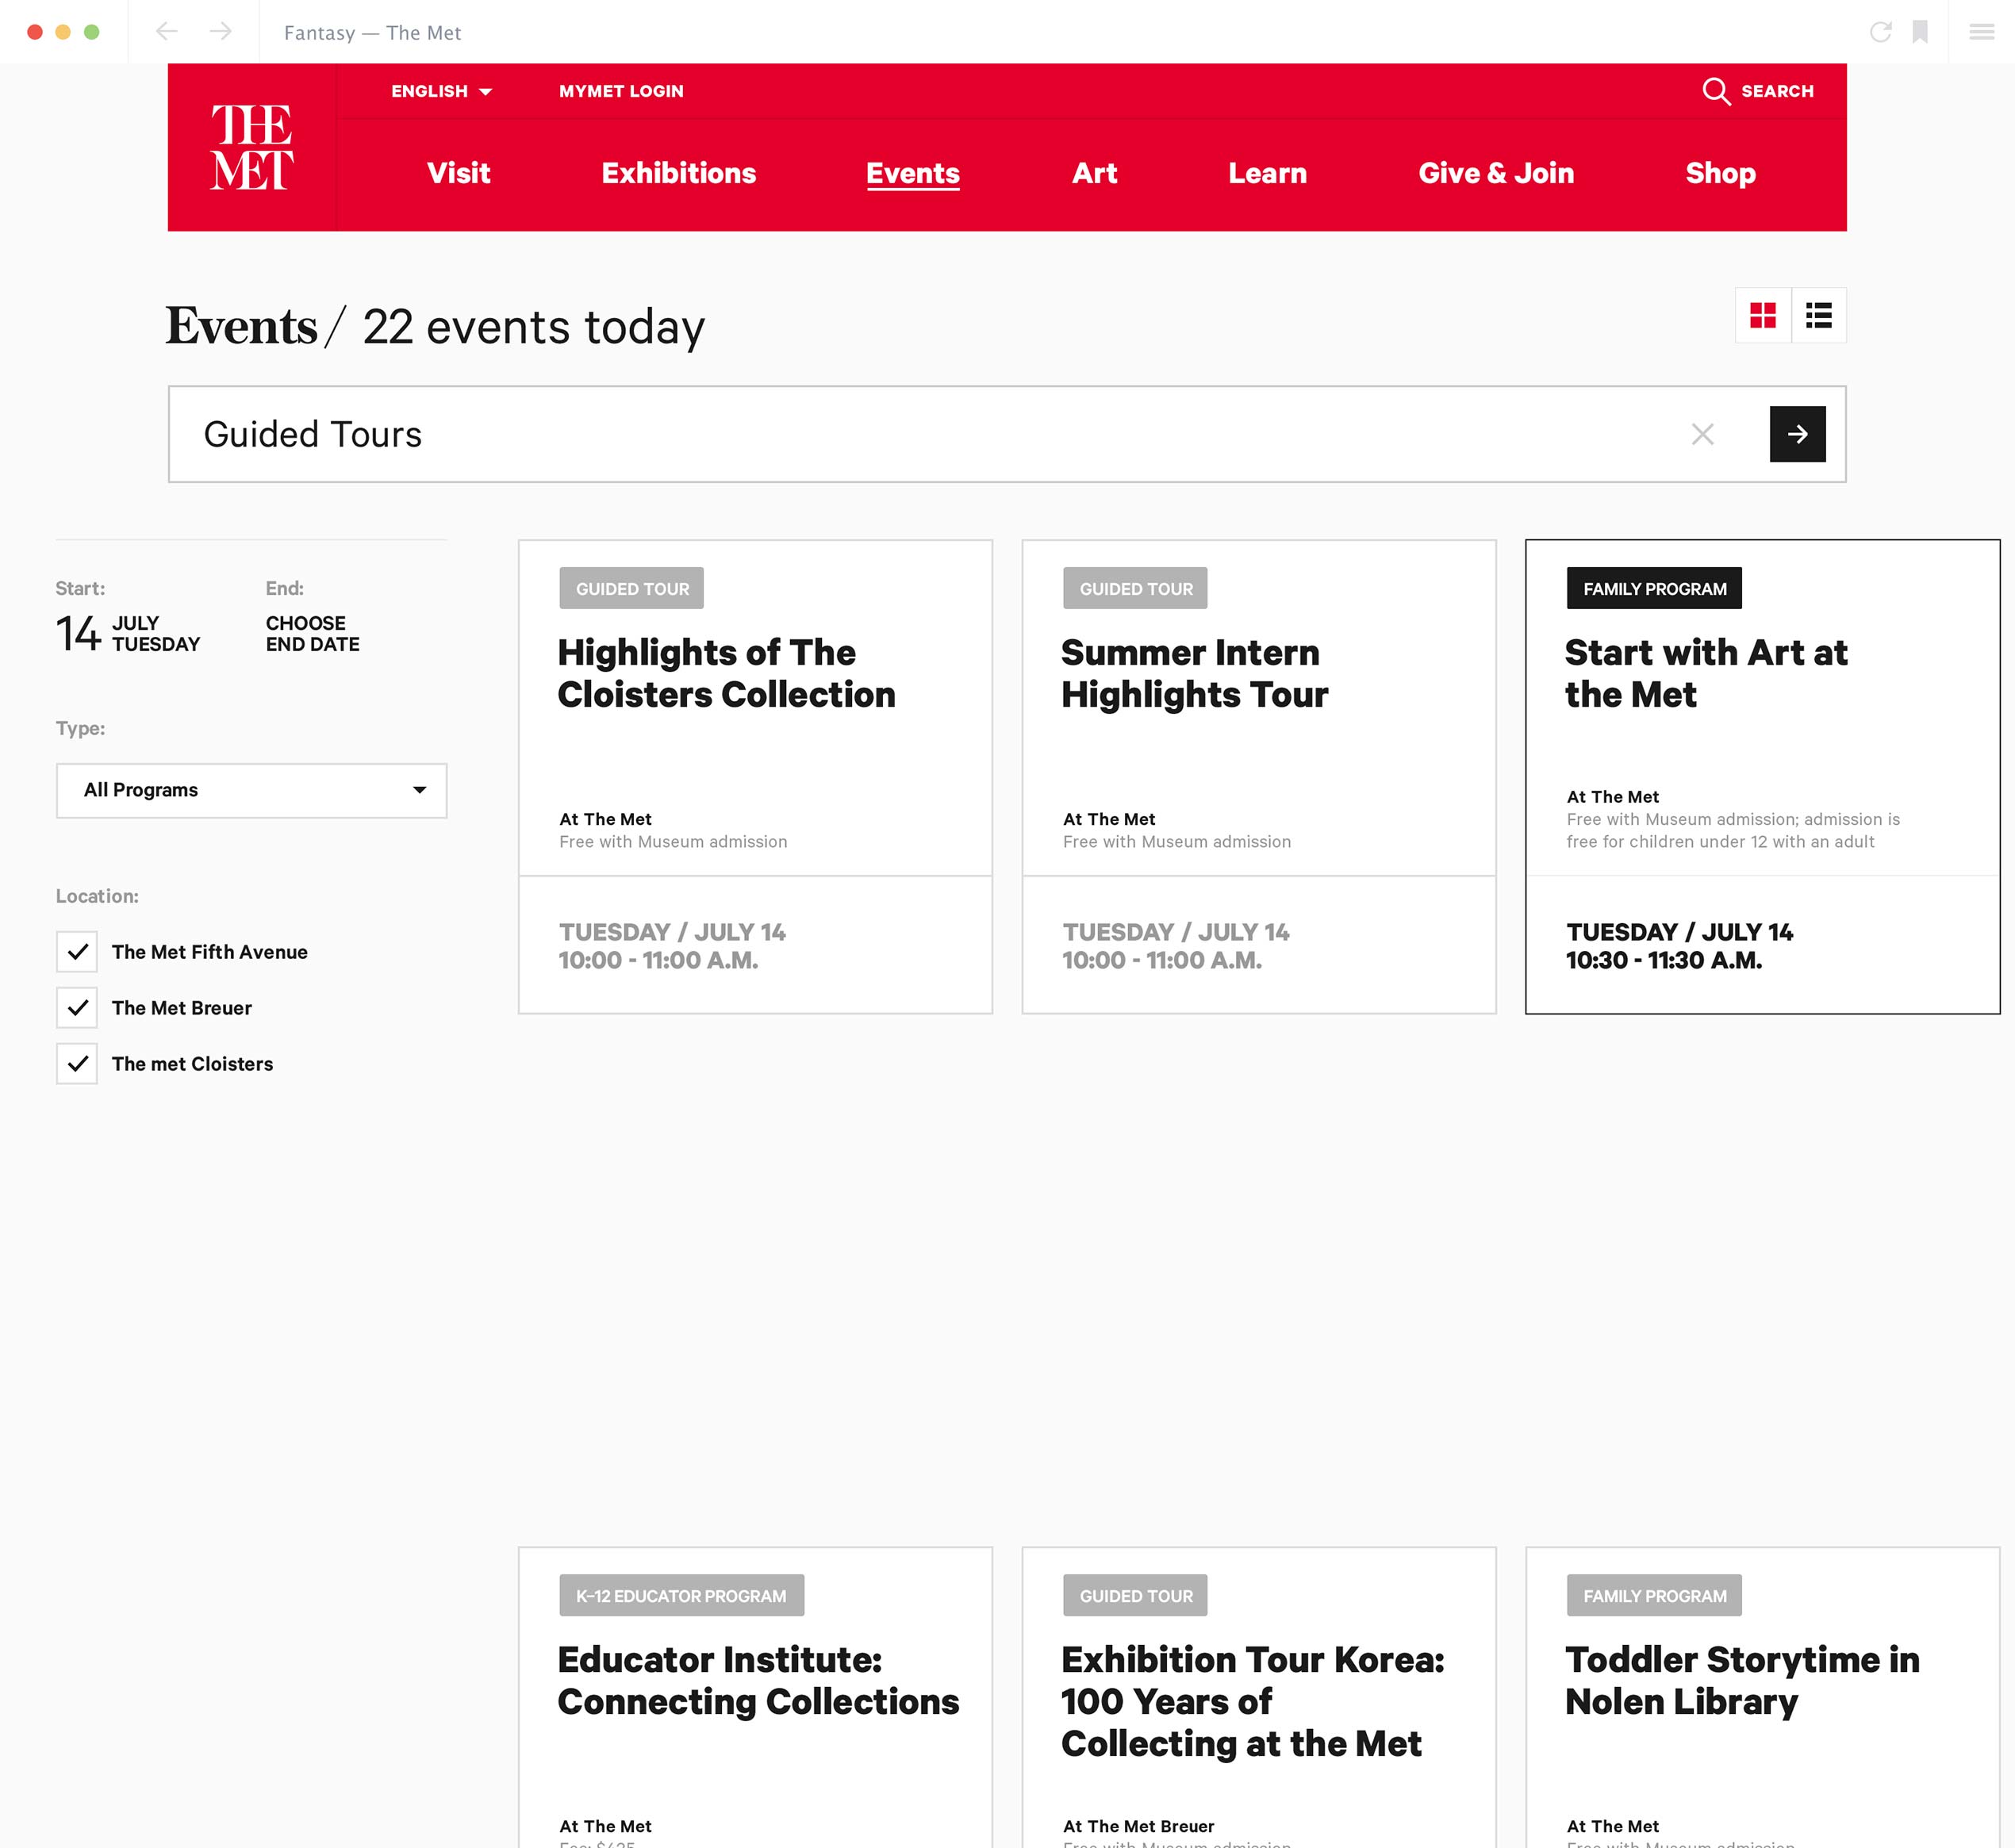Screen dimensions: 2015x1848
Task: Toggle The Met Fifth Avenue checkbox
Action: tap(77, 952)
